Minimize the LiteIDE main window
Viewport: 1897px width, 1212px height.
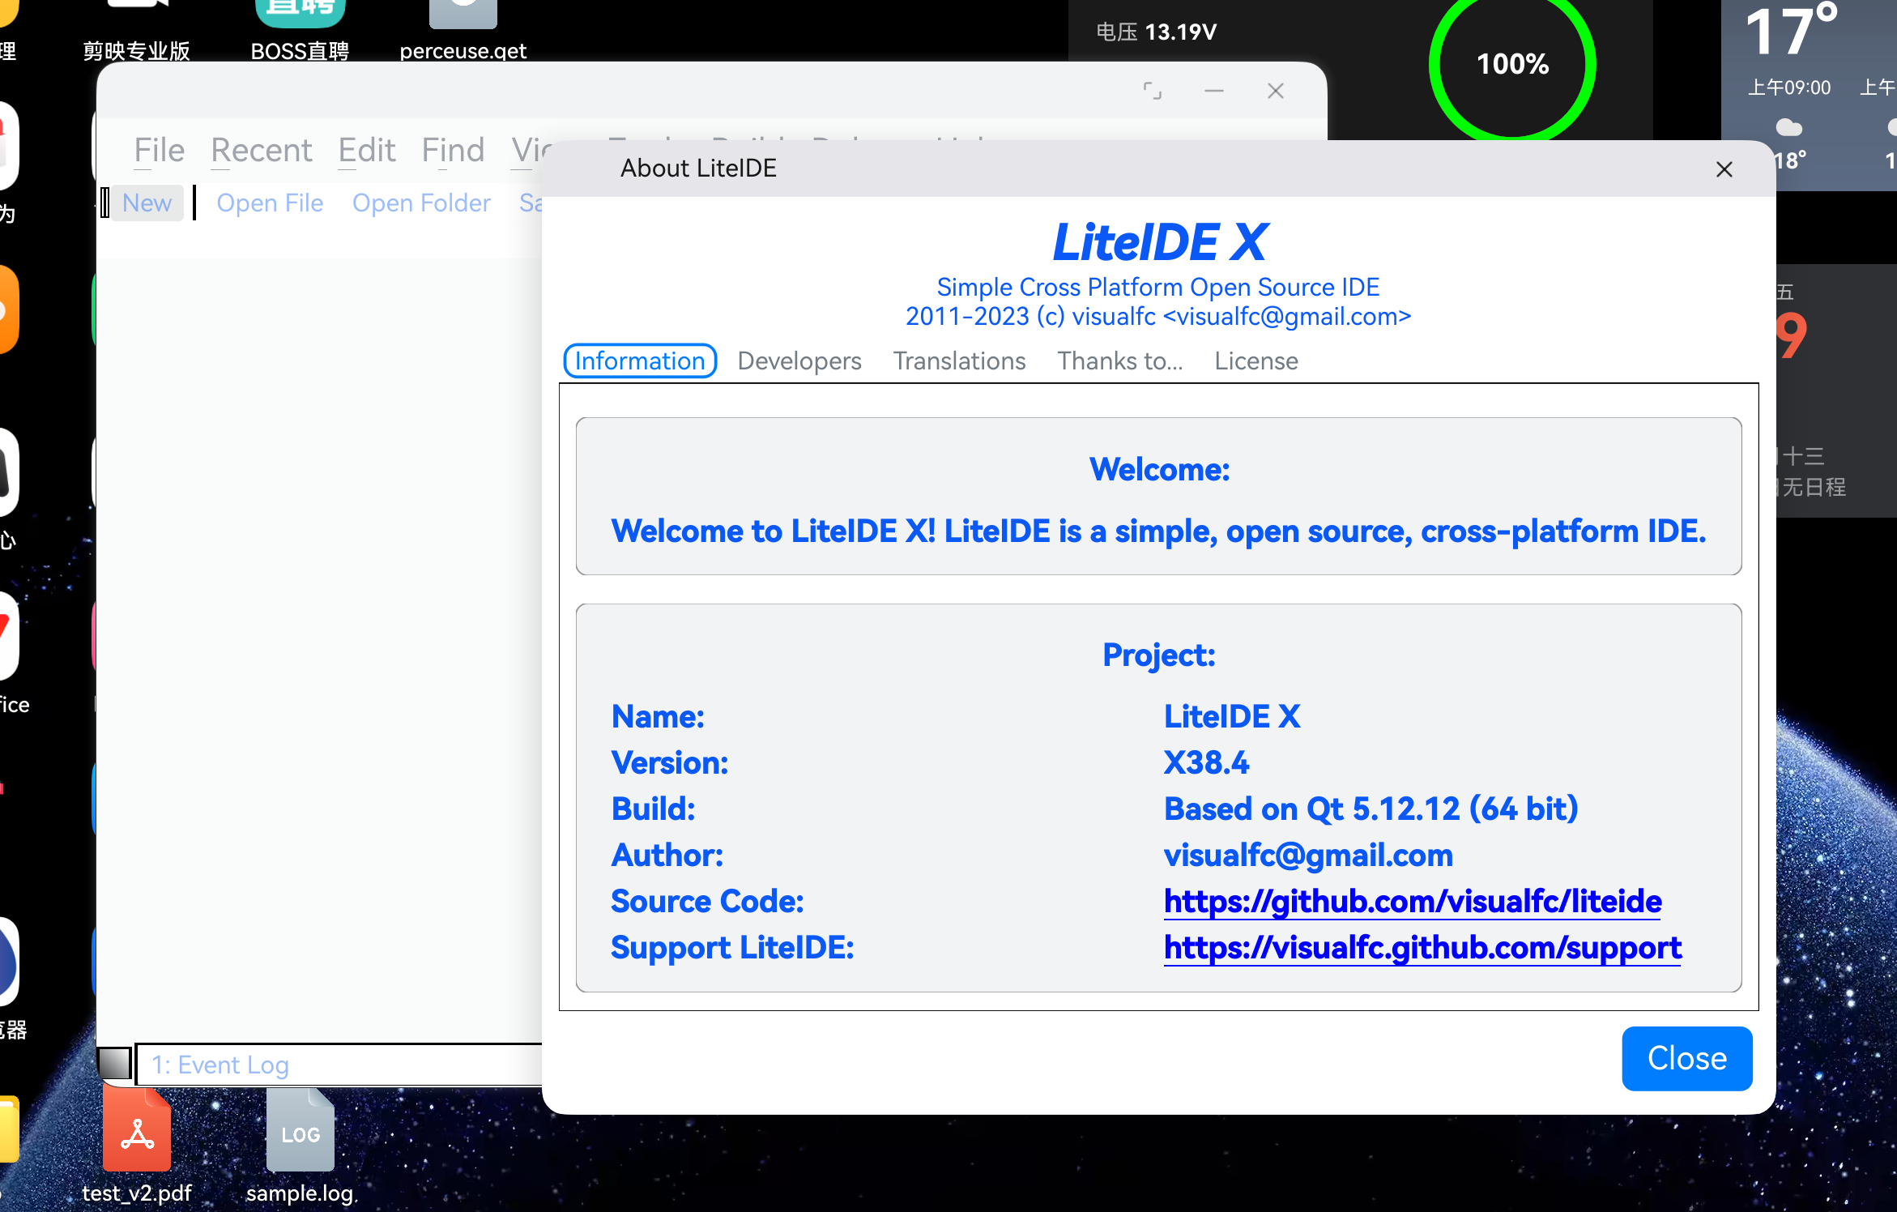[x=1214, y=91]
